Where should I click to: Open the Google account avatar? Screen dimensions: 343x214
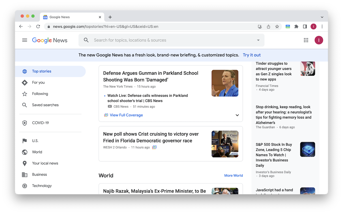319,40
